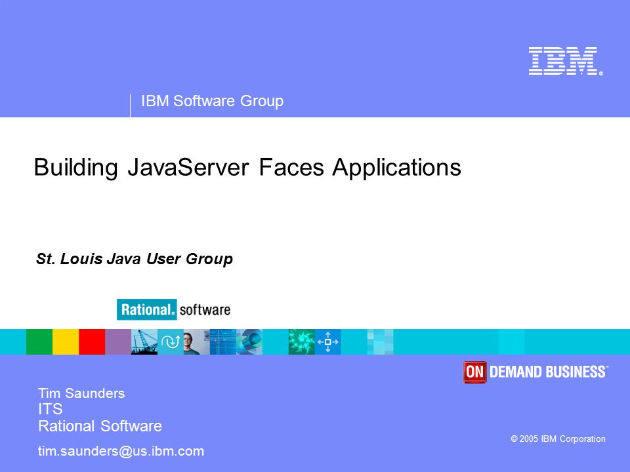Click the St. Louis Java User Group text
This screenshot has height=472, width=630.
[x=135, y=259]
